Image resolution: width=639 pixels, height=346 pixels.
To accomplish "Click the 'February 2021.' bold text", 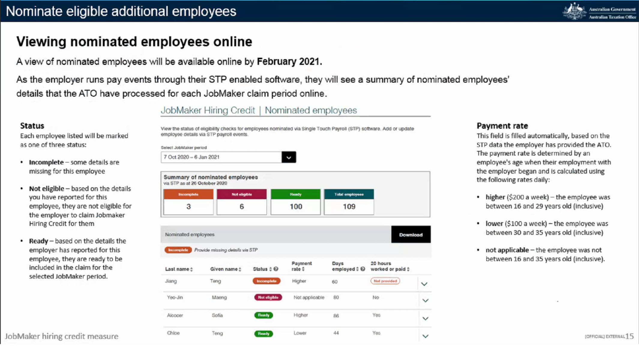I will point(289,62).
